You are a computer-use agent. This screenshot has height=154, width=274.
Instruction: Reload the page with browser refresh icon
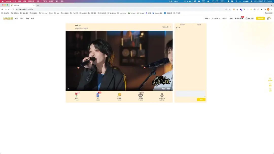pyautogui.click(x=9, y=9)
